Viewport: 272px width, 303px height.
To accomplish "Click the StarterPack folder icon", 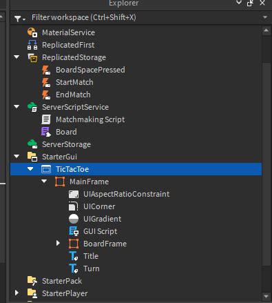I will (x=32, y=281).
